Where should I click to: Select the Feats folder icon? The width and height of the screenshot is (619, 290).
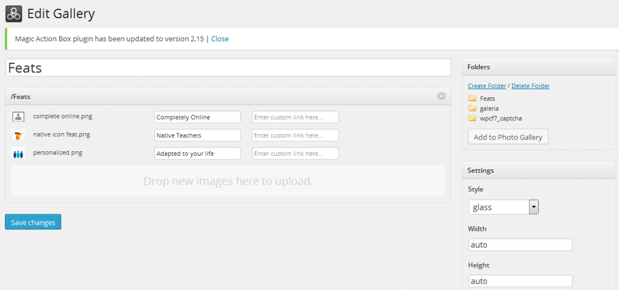coord(472,98)
